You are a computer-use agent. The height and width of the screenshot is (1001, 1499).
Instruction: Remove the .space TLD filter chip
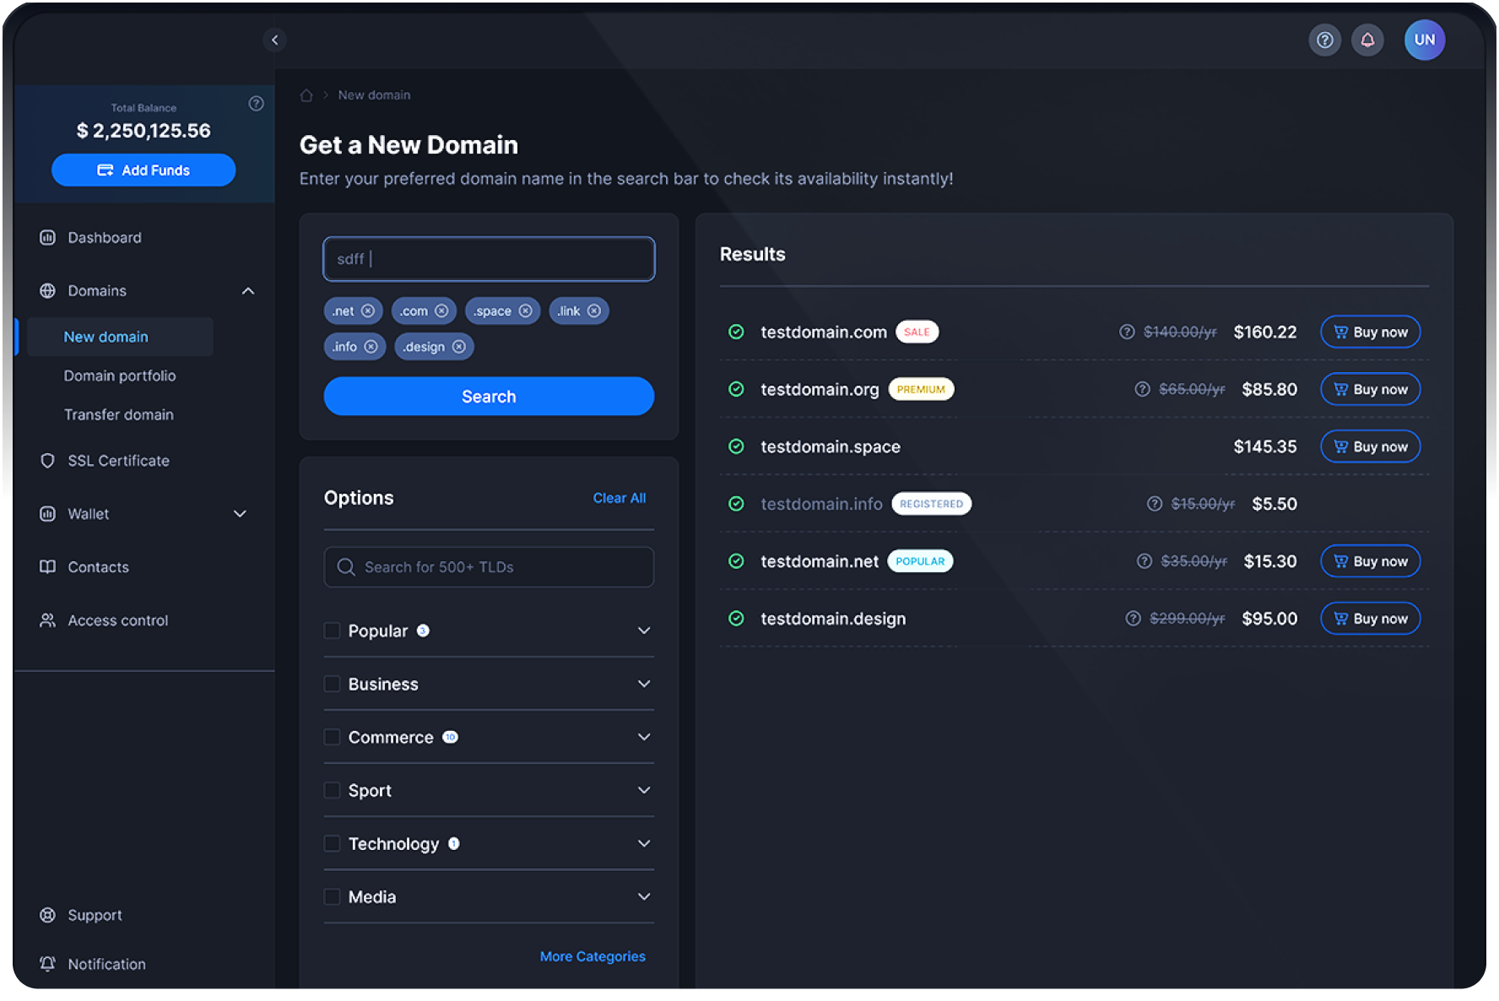[527, 311]
